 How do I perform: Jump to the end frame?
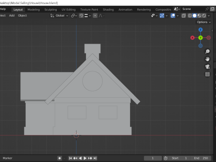[95, 158]
